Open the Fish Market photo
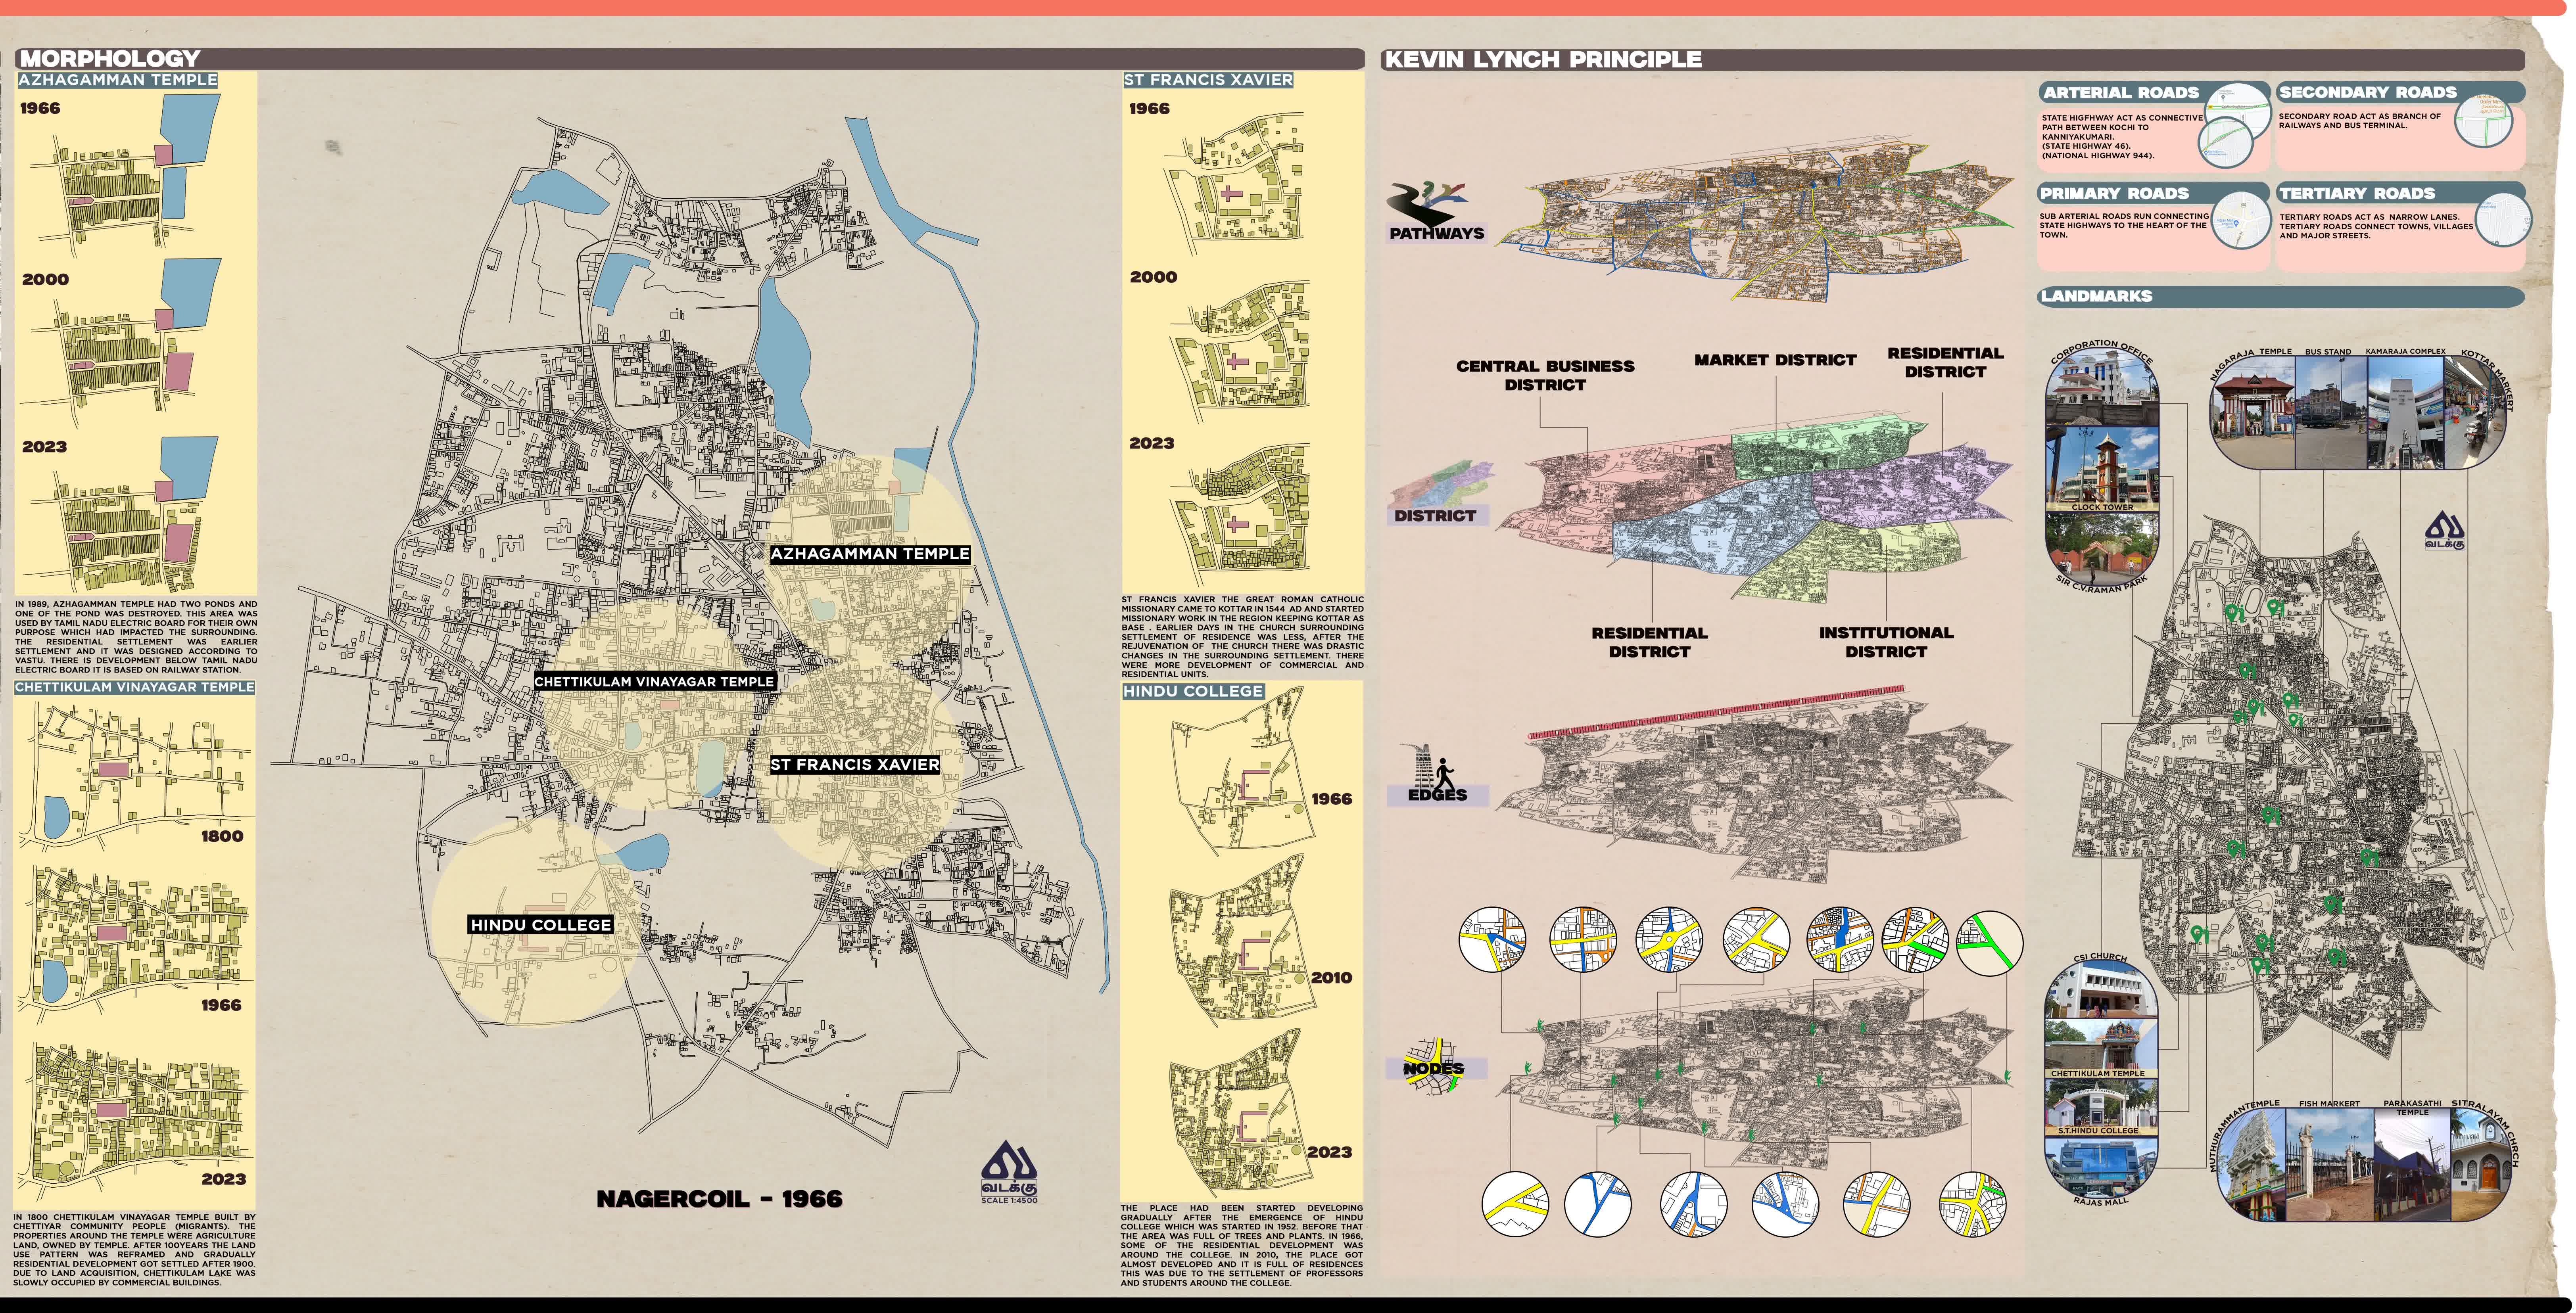Screen dimensions: 2576x1313 (x=2331, y=1165)
